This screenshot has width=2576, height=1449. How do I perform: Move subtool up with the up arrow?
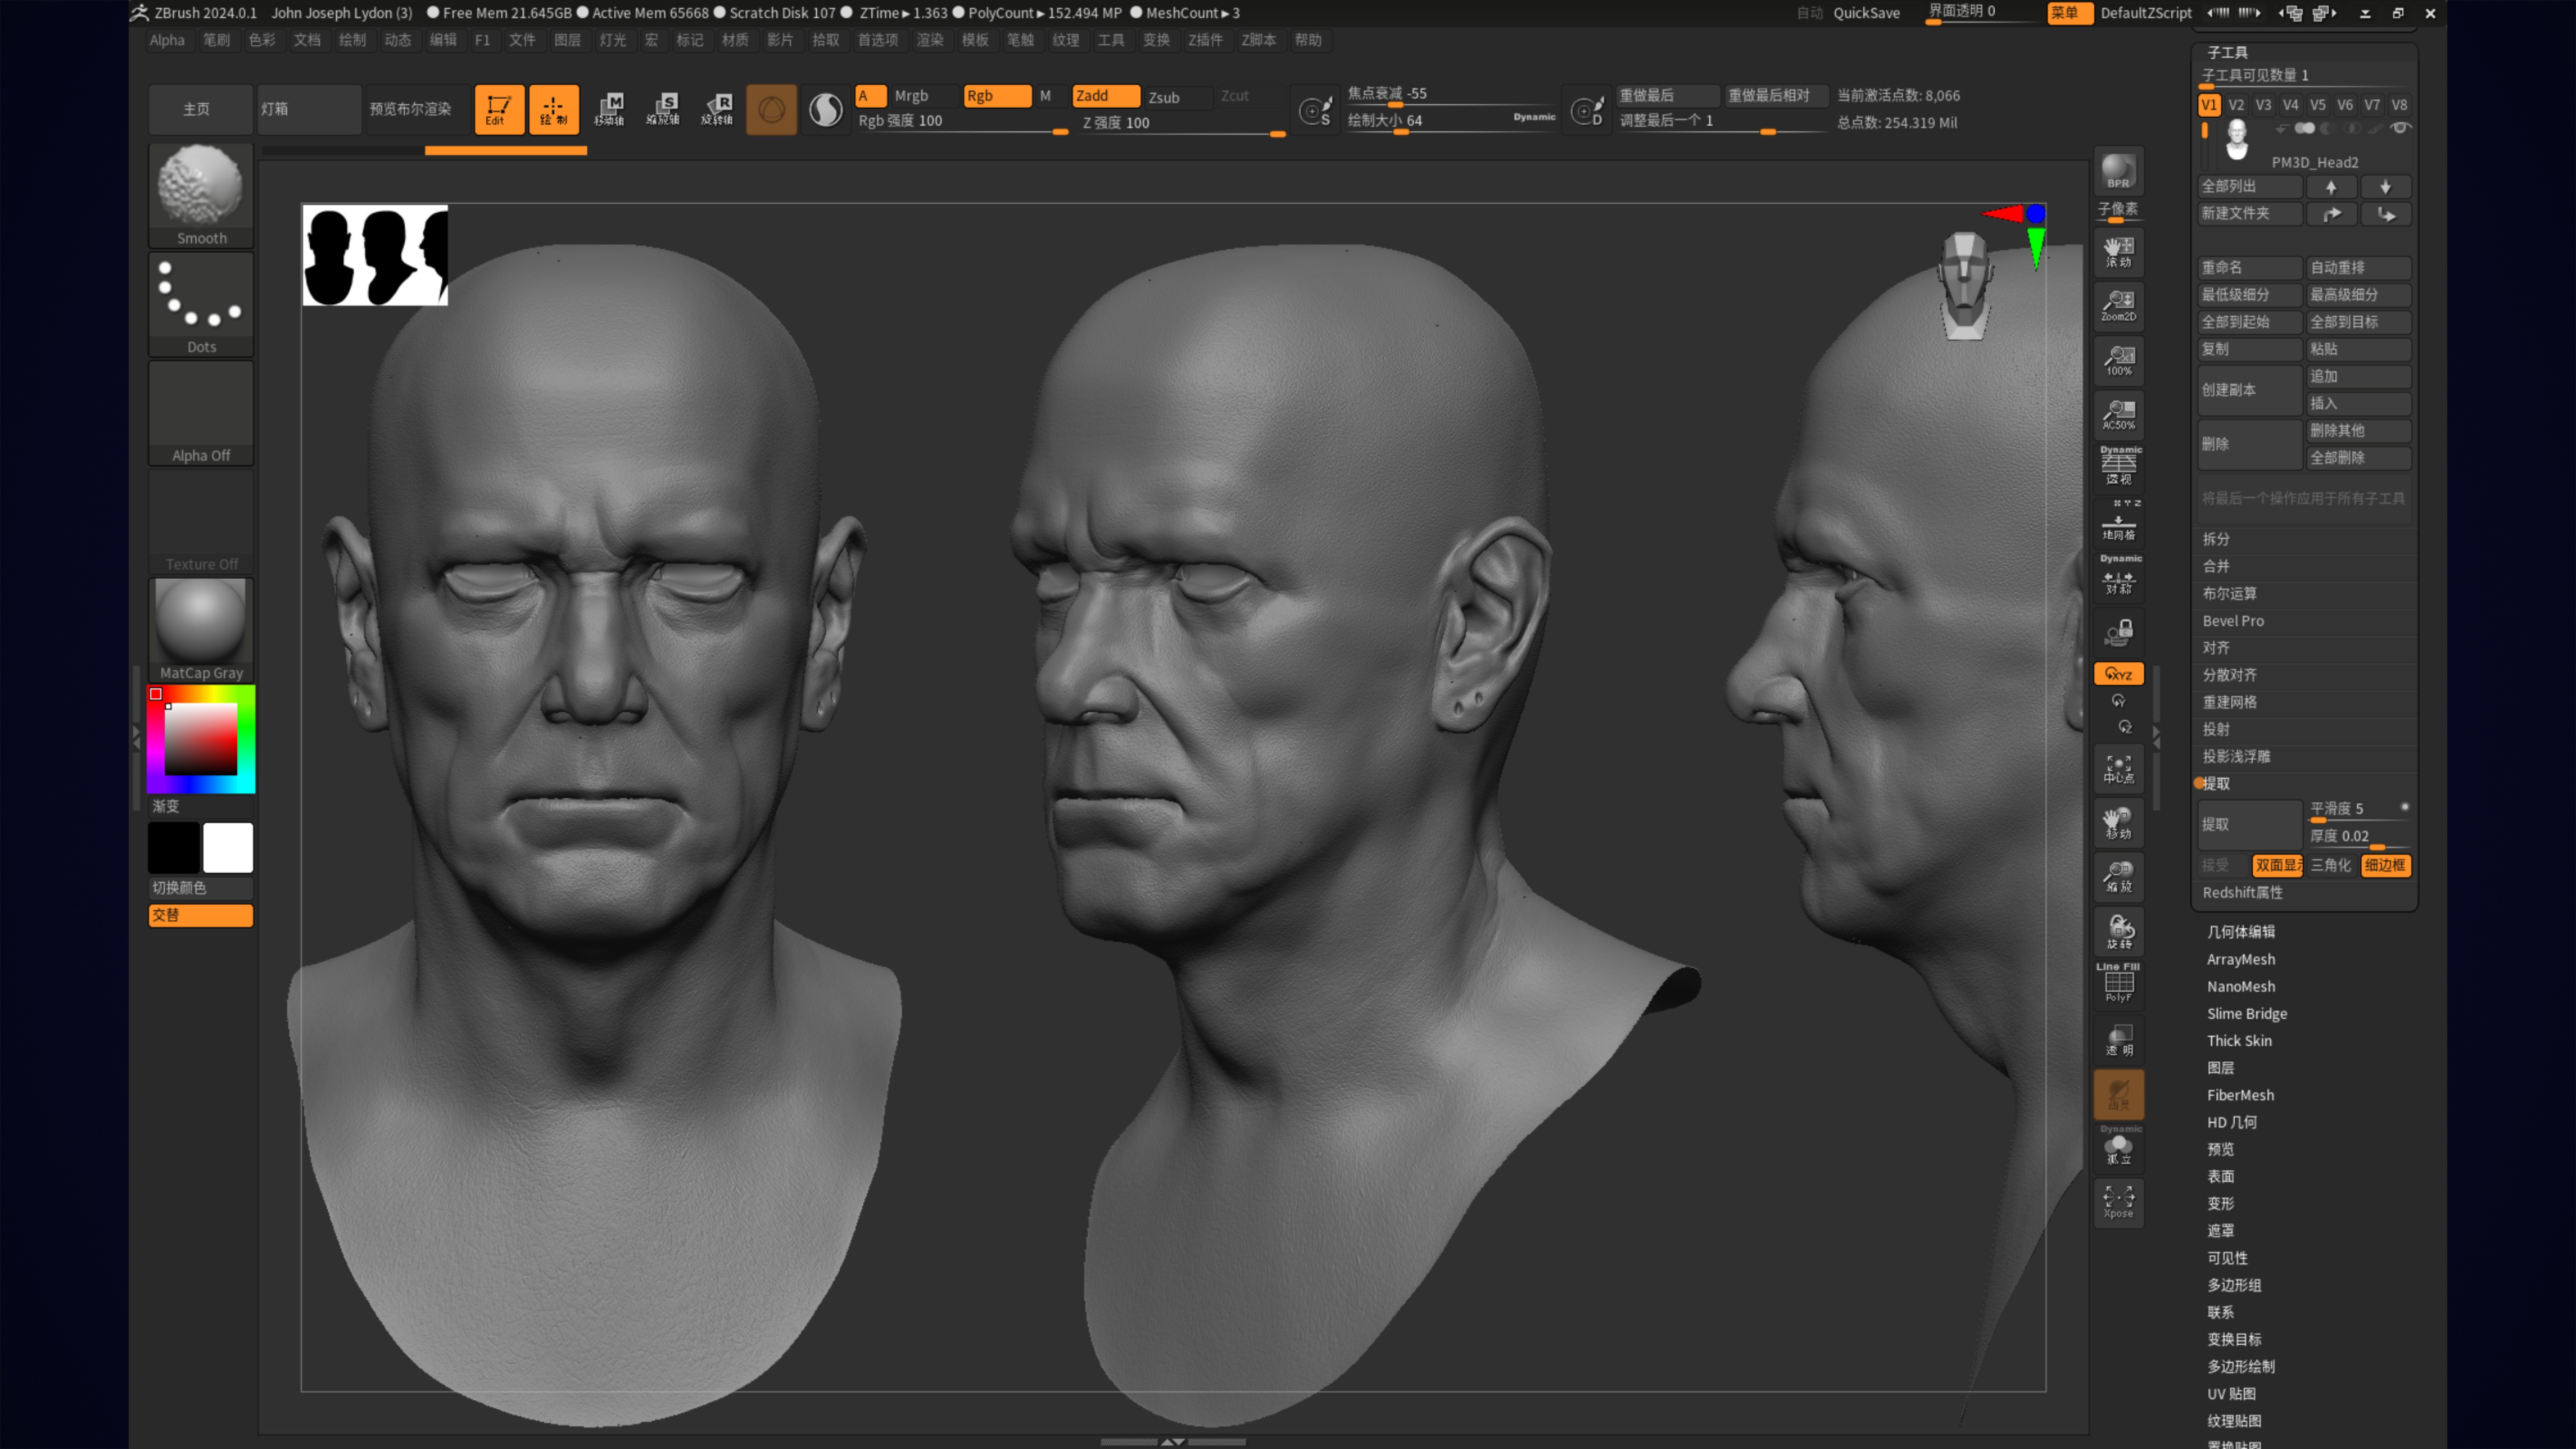tap(2331, 187)
